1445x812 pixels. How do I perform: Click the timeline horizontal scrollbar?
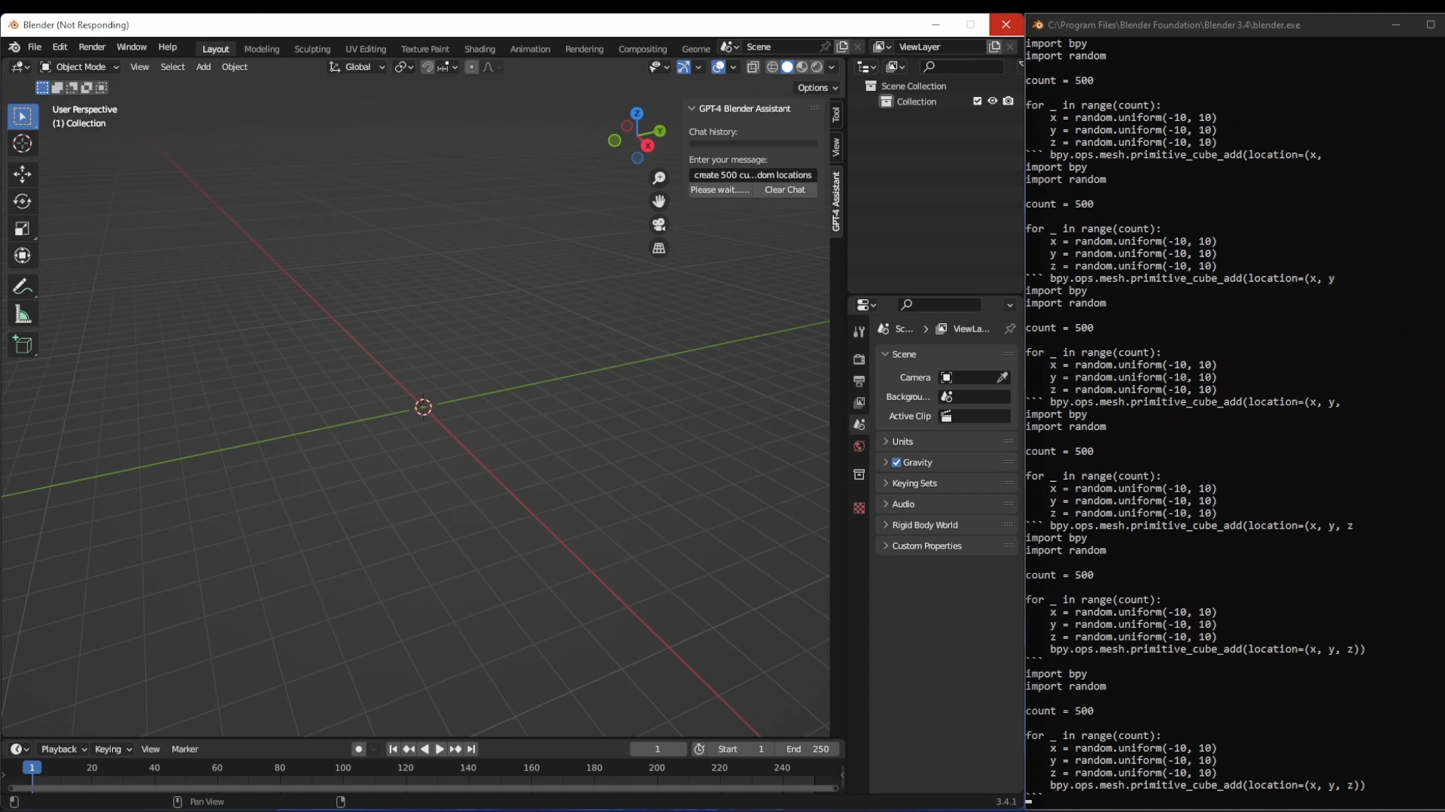coord(423,788)
